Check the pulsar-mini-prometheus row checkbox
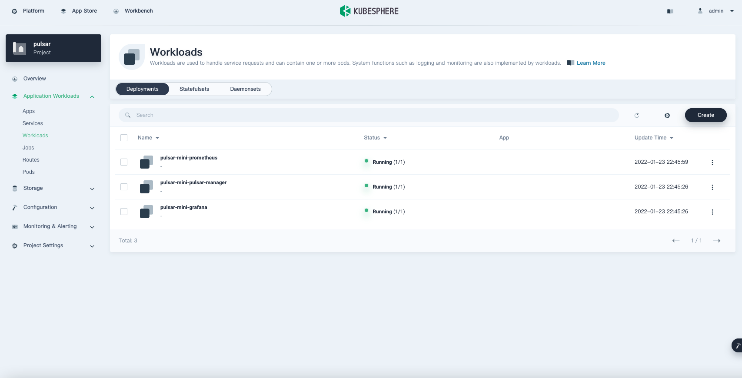Image resolution: width=742 pixels, height=378 pixels. [124, 162]
